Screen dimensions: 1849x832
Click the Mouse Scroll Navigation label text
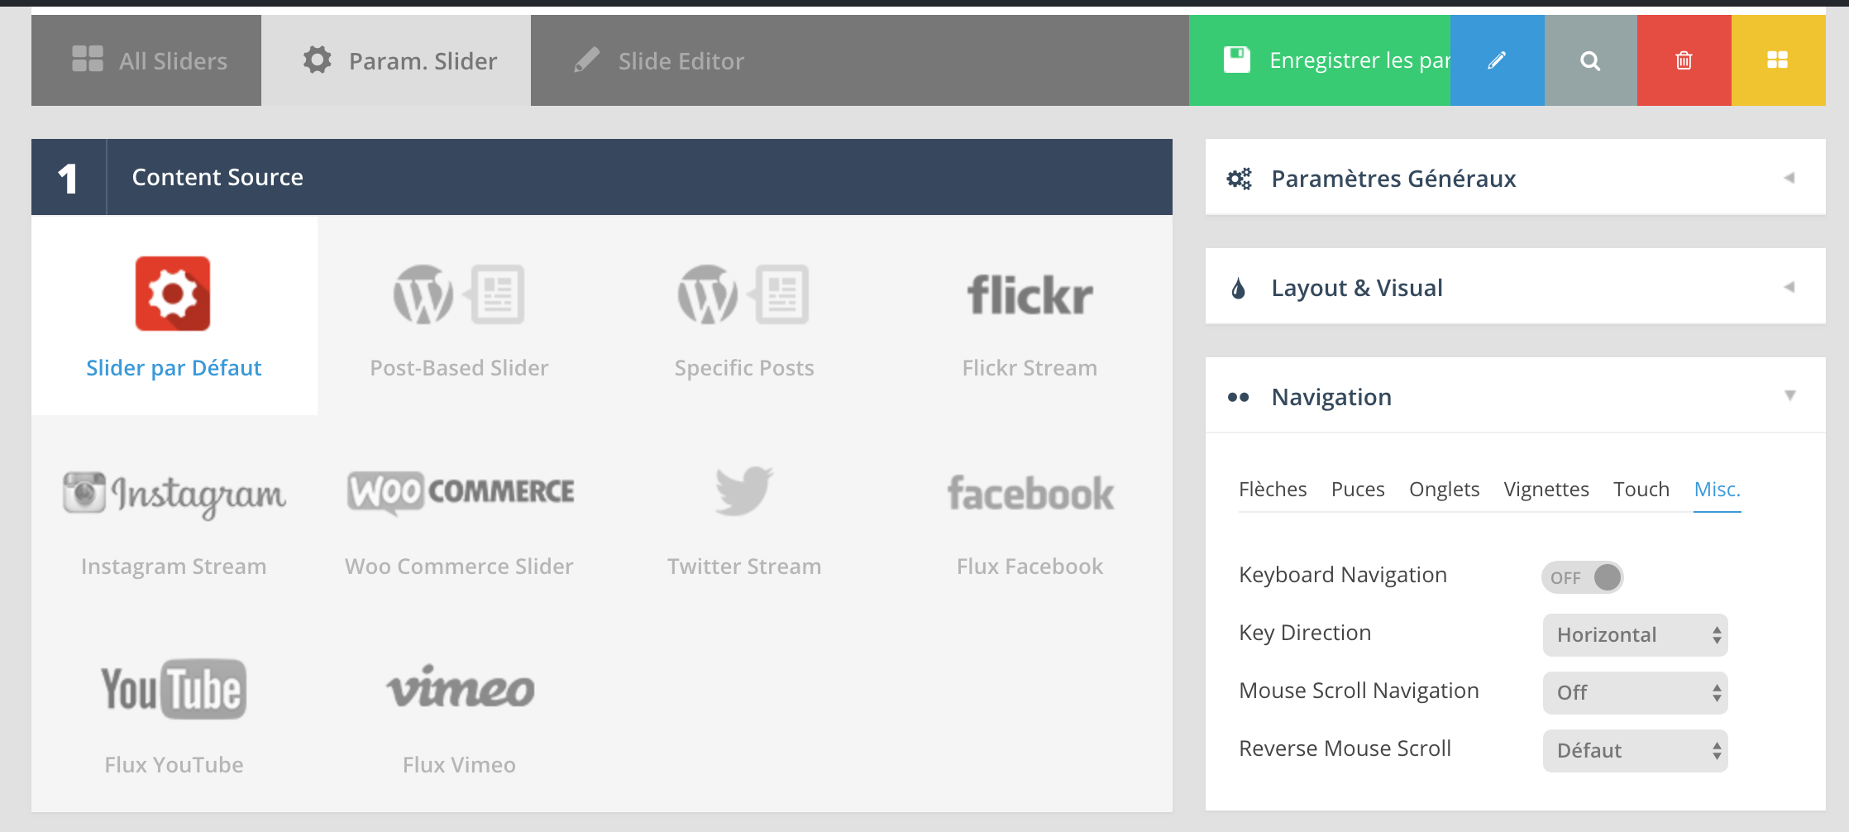pyautogui.click(x=1359, y=691)
